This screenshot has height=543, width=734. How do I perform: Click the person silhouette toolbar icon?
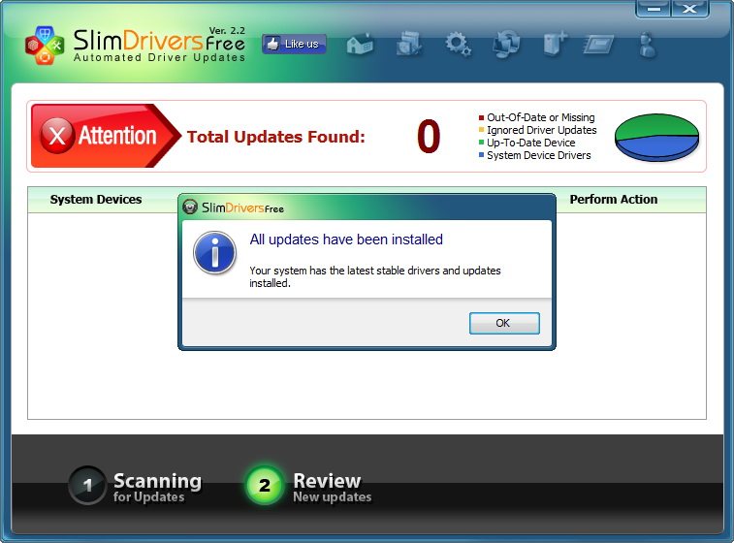point(648,45)
